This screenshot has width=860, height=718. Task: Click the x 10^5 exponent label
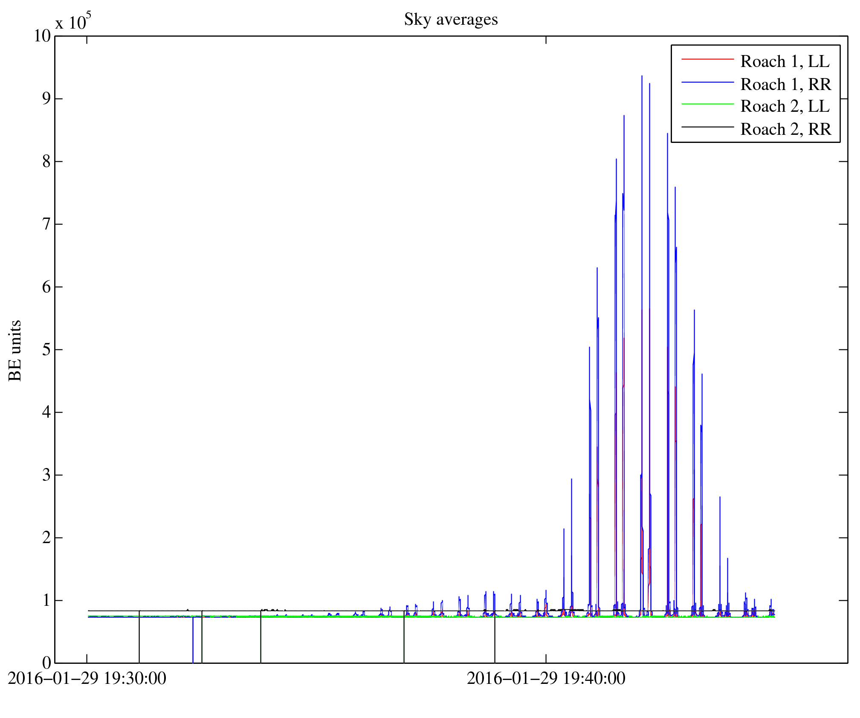click(x=73, y=21)
